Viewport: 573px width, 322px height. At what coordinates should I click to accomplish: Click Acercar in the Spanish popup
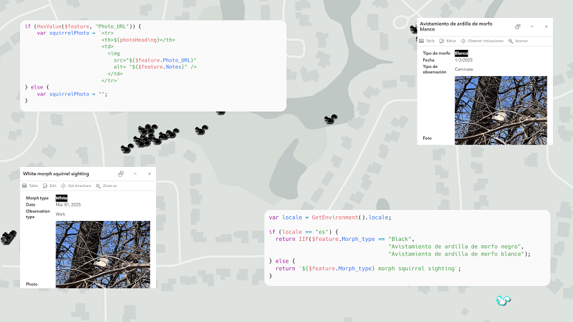click(518, 42)
